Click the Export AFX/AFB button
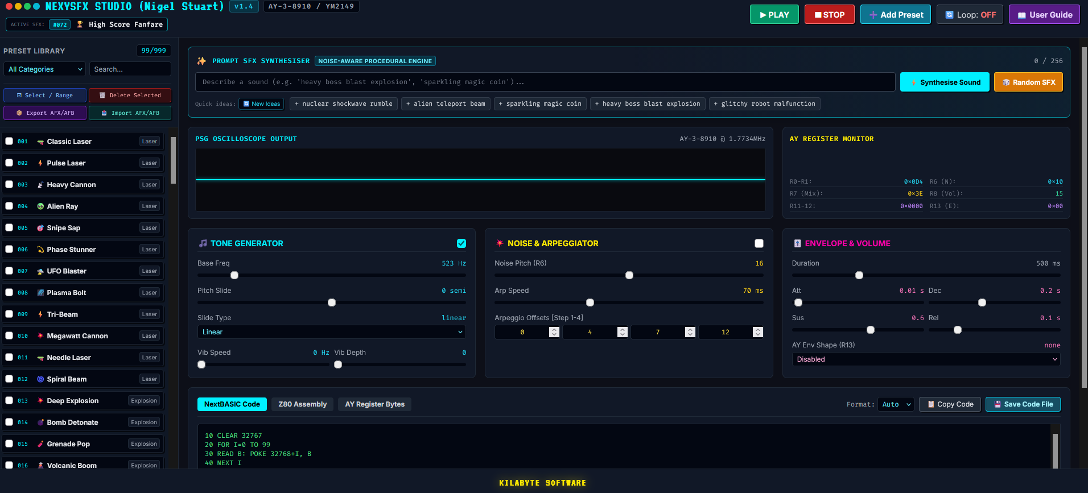Screen dimensions: 1088x493 45,113
